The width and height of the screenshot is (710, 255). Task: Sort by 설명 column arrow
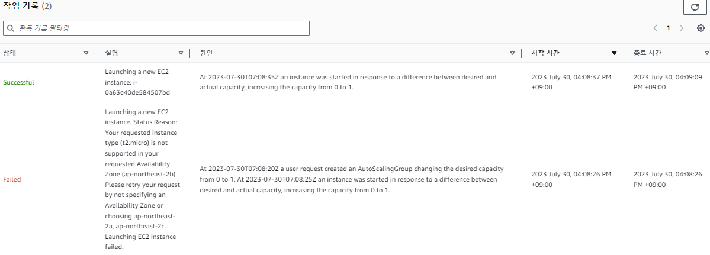tap(181, 53)
